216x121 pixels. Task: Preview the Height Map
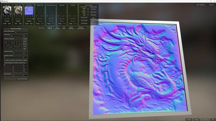[7, 21]
